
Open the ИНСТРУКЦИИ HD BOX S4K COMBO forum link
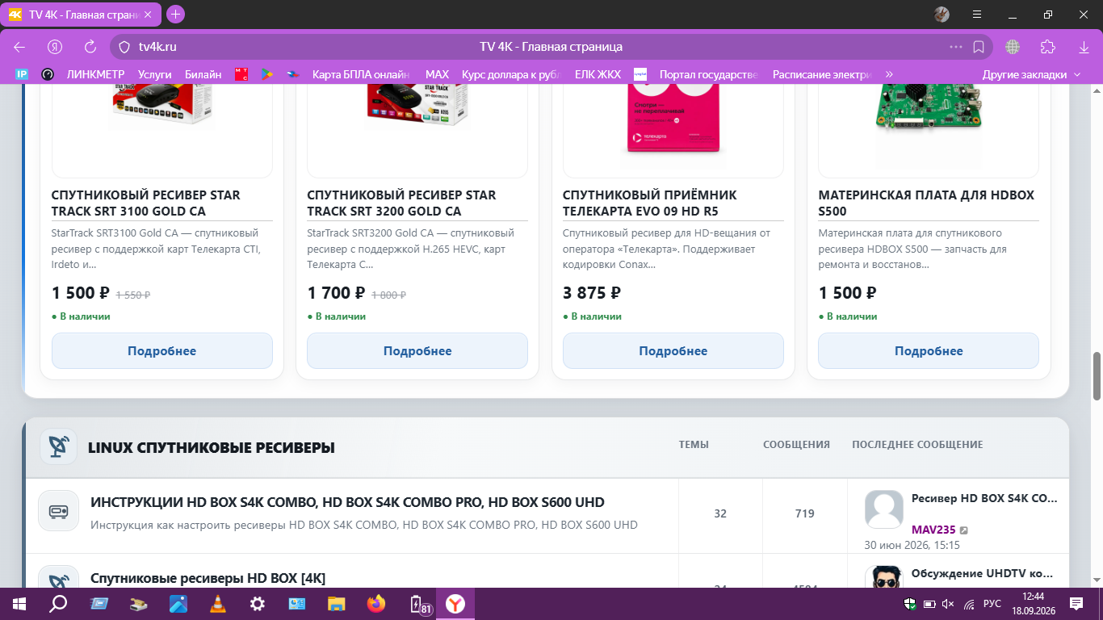pos(347,502)
